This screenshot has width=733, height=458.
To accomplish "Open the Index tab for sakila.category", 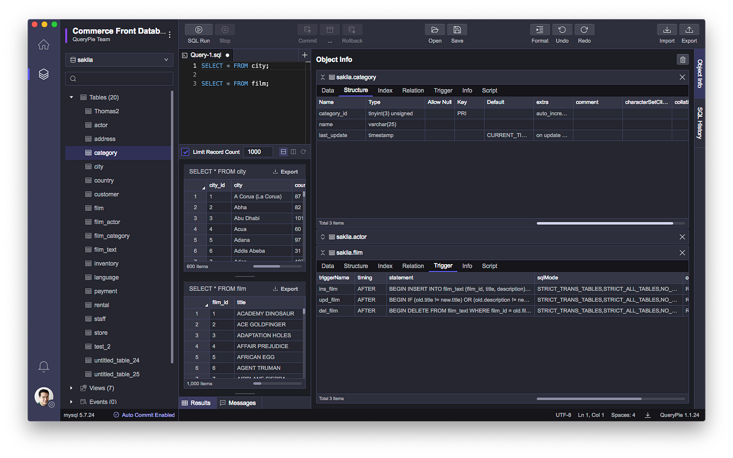I will pyautogui.click(x=385, y=90).
